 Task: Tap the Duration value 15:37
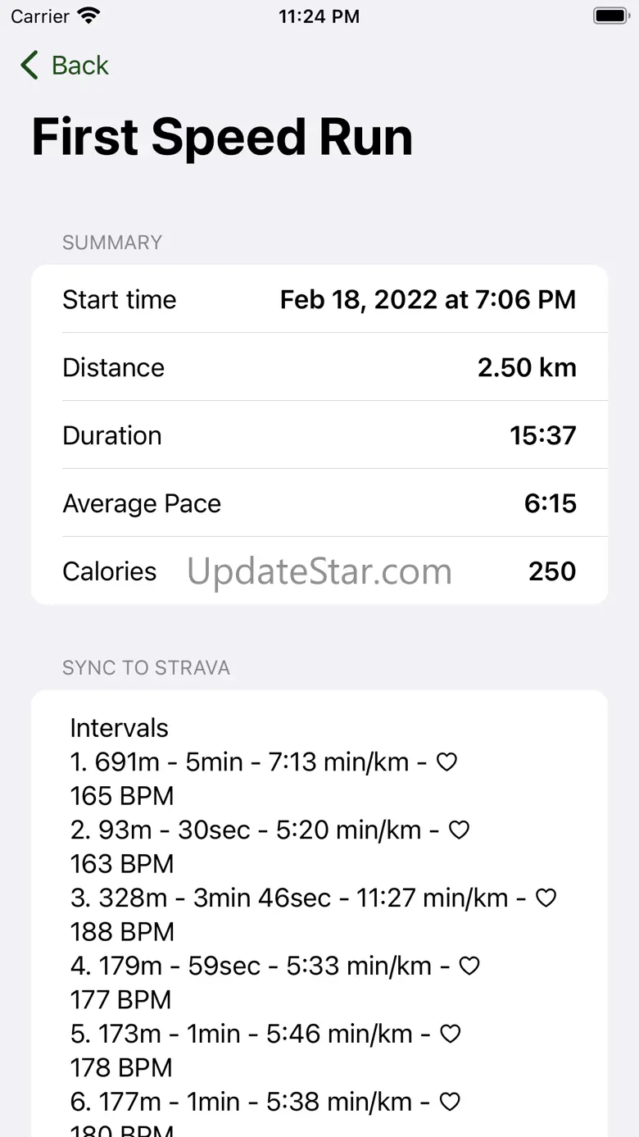point(543,435)
